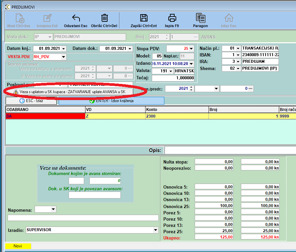The width and height of the screenshot is (296, 252).
Task: Open the Paragon document icon
Action: click(200, 18)
